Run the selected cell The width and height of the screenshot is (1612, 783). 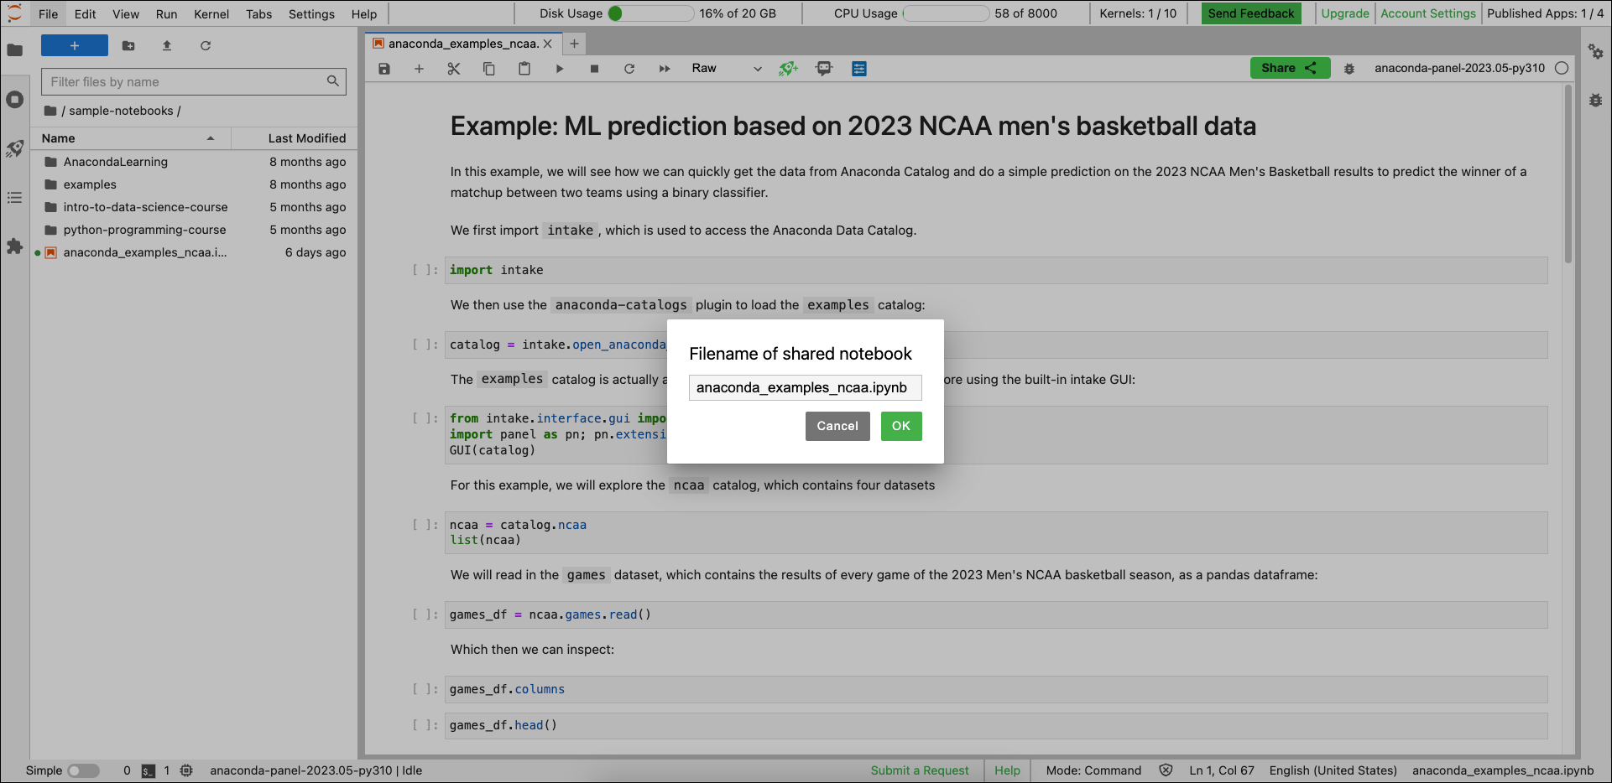[x=560, y=69]
